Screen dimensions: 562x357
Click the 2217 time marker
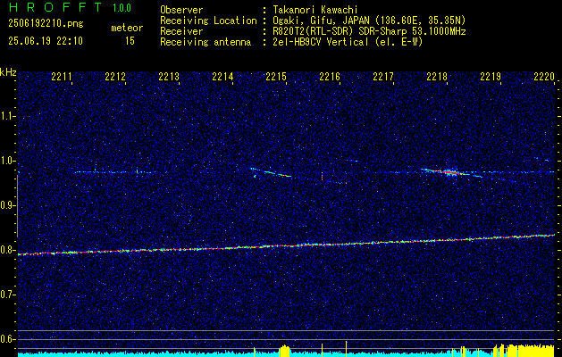[383, 76]
